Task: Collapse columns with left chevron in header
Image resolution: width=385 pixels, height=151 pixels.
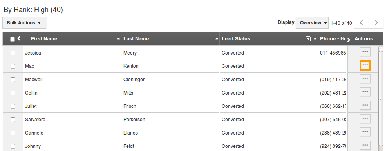Action: (x=19, y=38)
